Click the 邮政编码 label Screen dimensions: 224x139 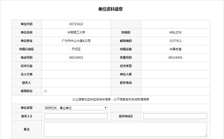coord(126,41)
